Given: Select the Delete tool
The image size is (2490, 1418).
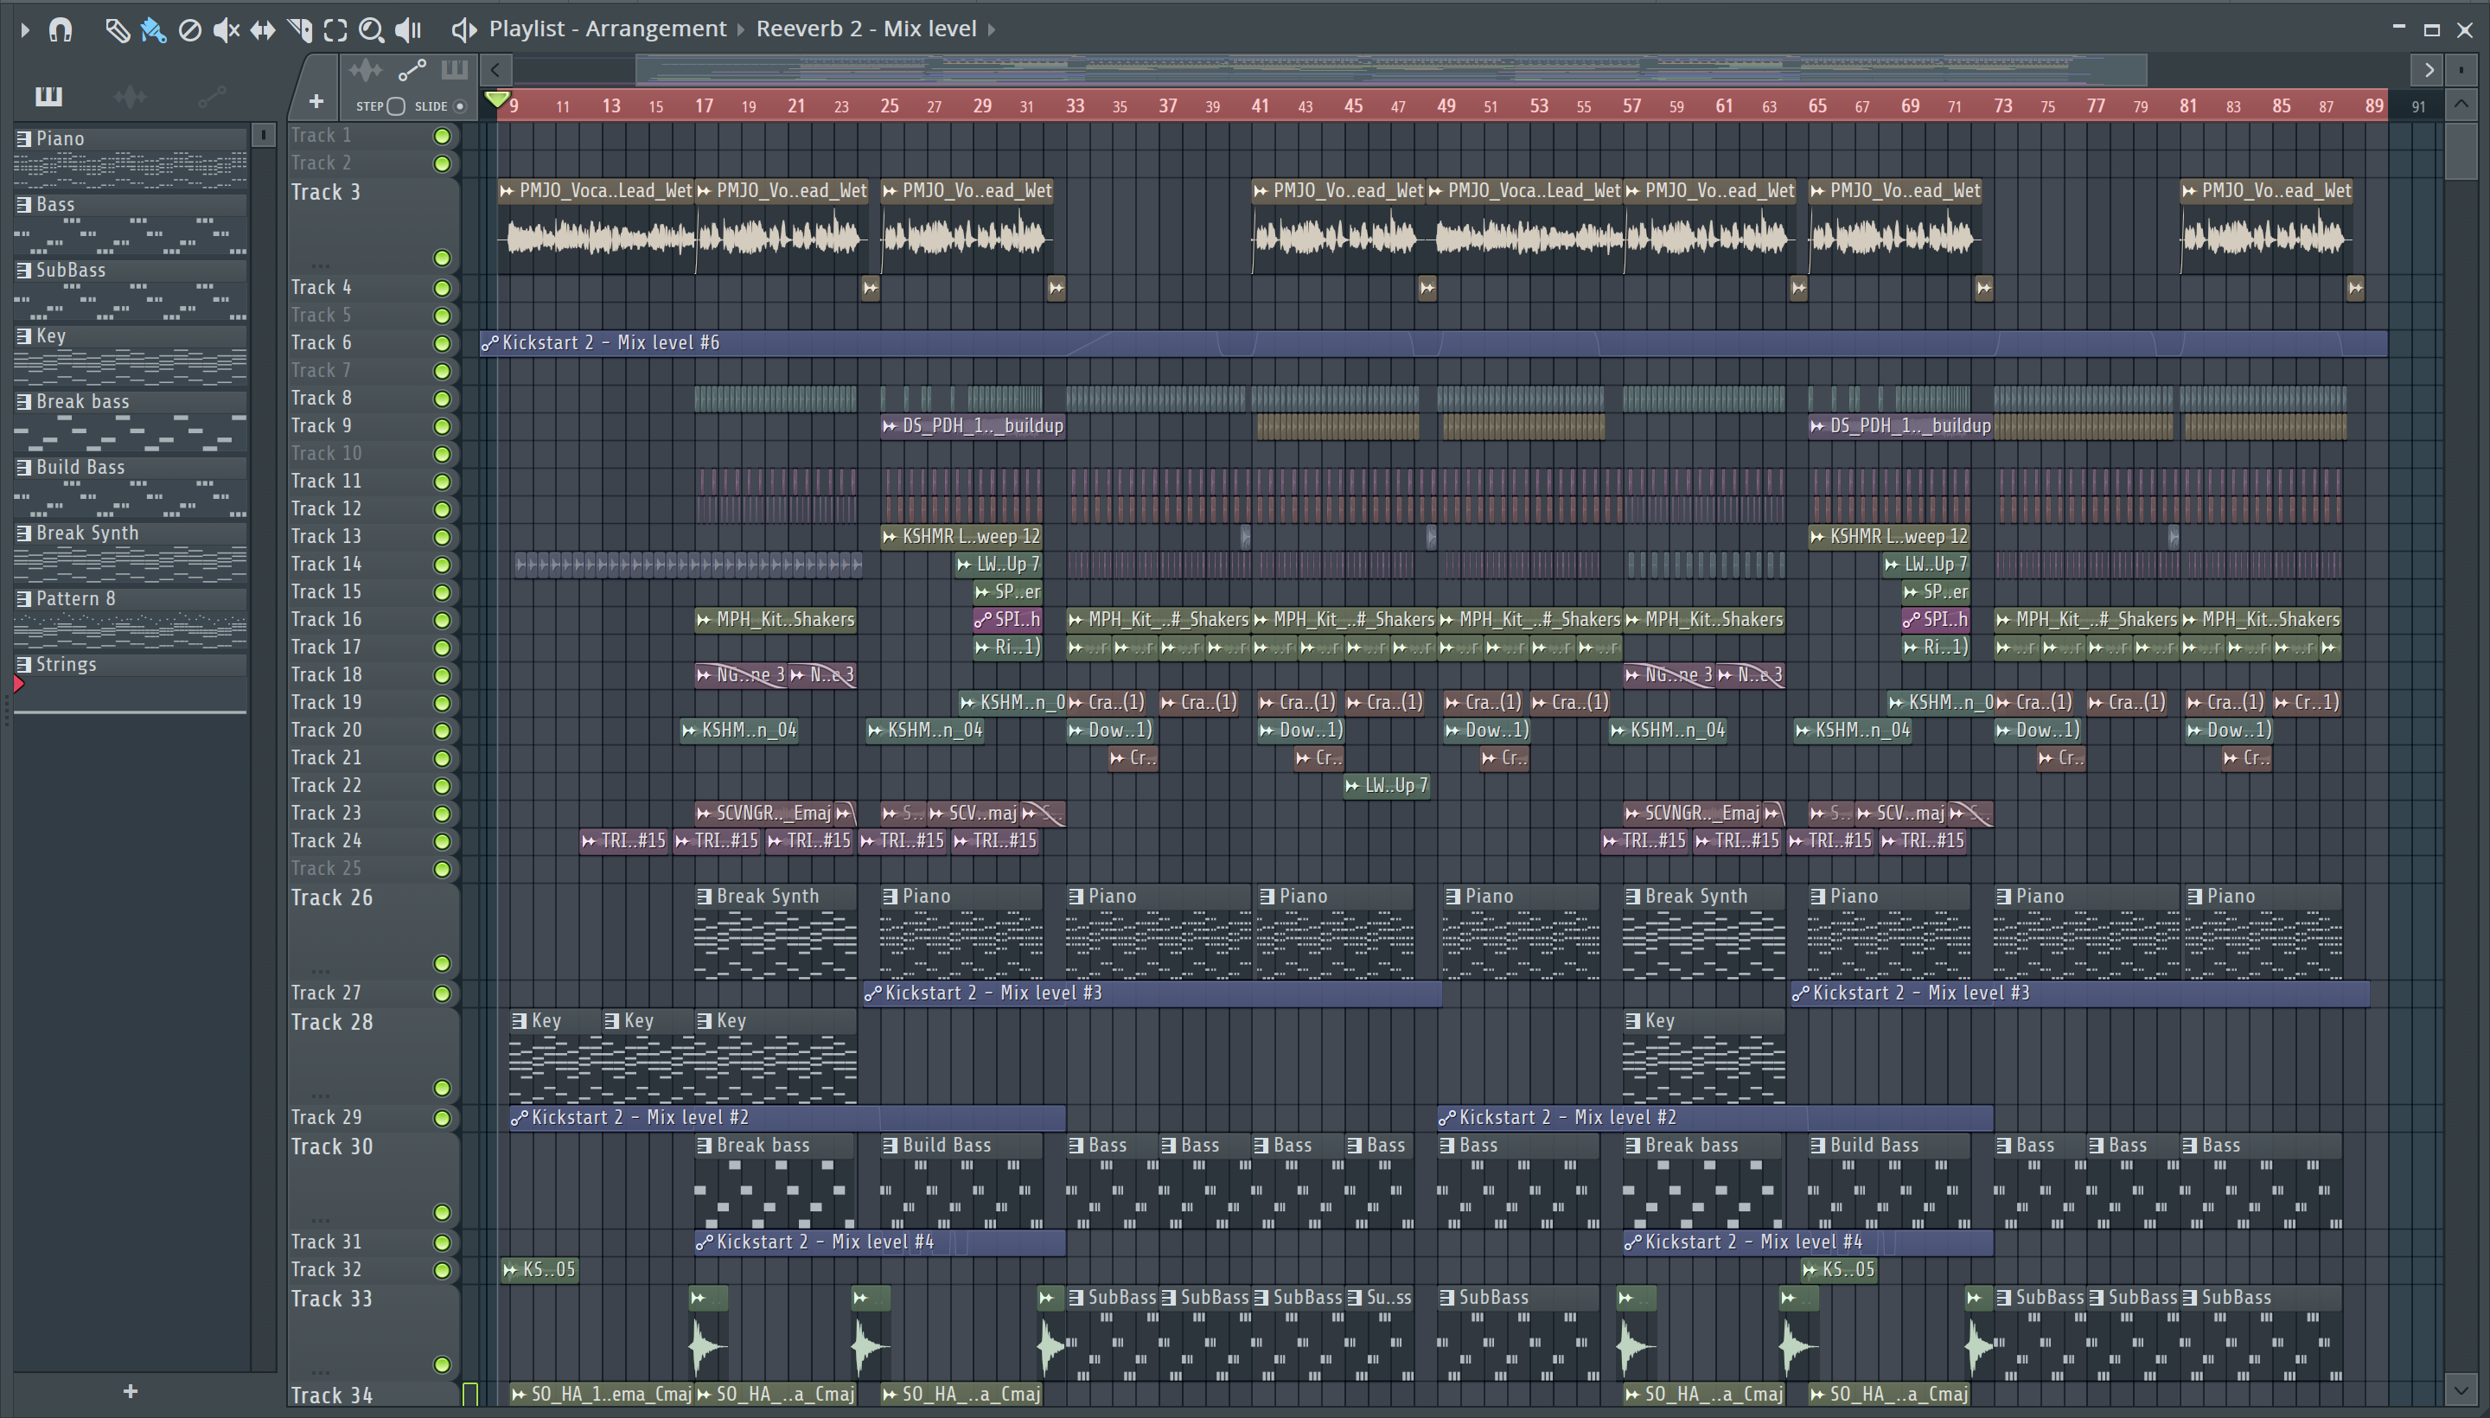Looking at the screenshot, I should pyautogui.click(x=190, y=30).
